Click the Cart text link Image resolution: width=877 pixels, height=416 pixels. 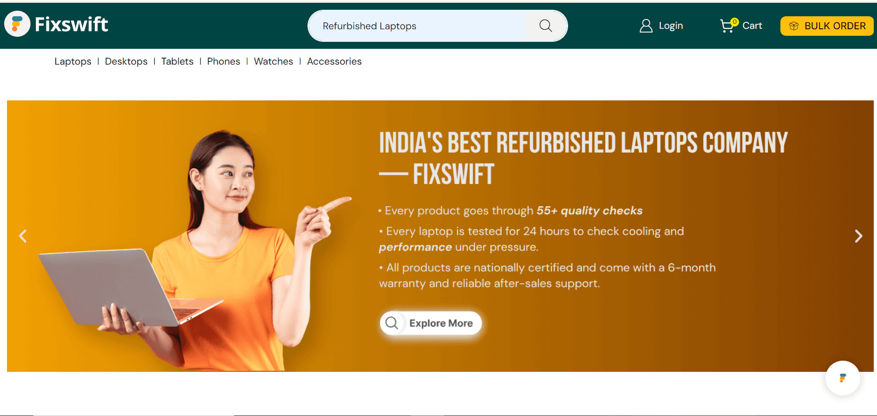tap(752, 26)
